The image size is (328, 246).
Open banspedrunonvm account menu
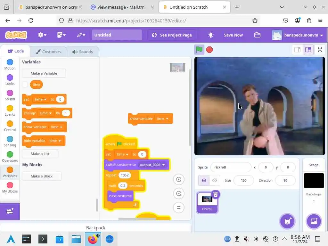click(298, 35)
